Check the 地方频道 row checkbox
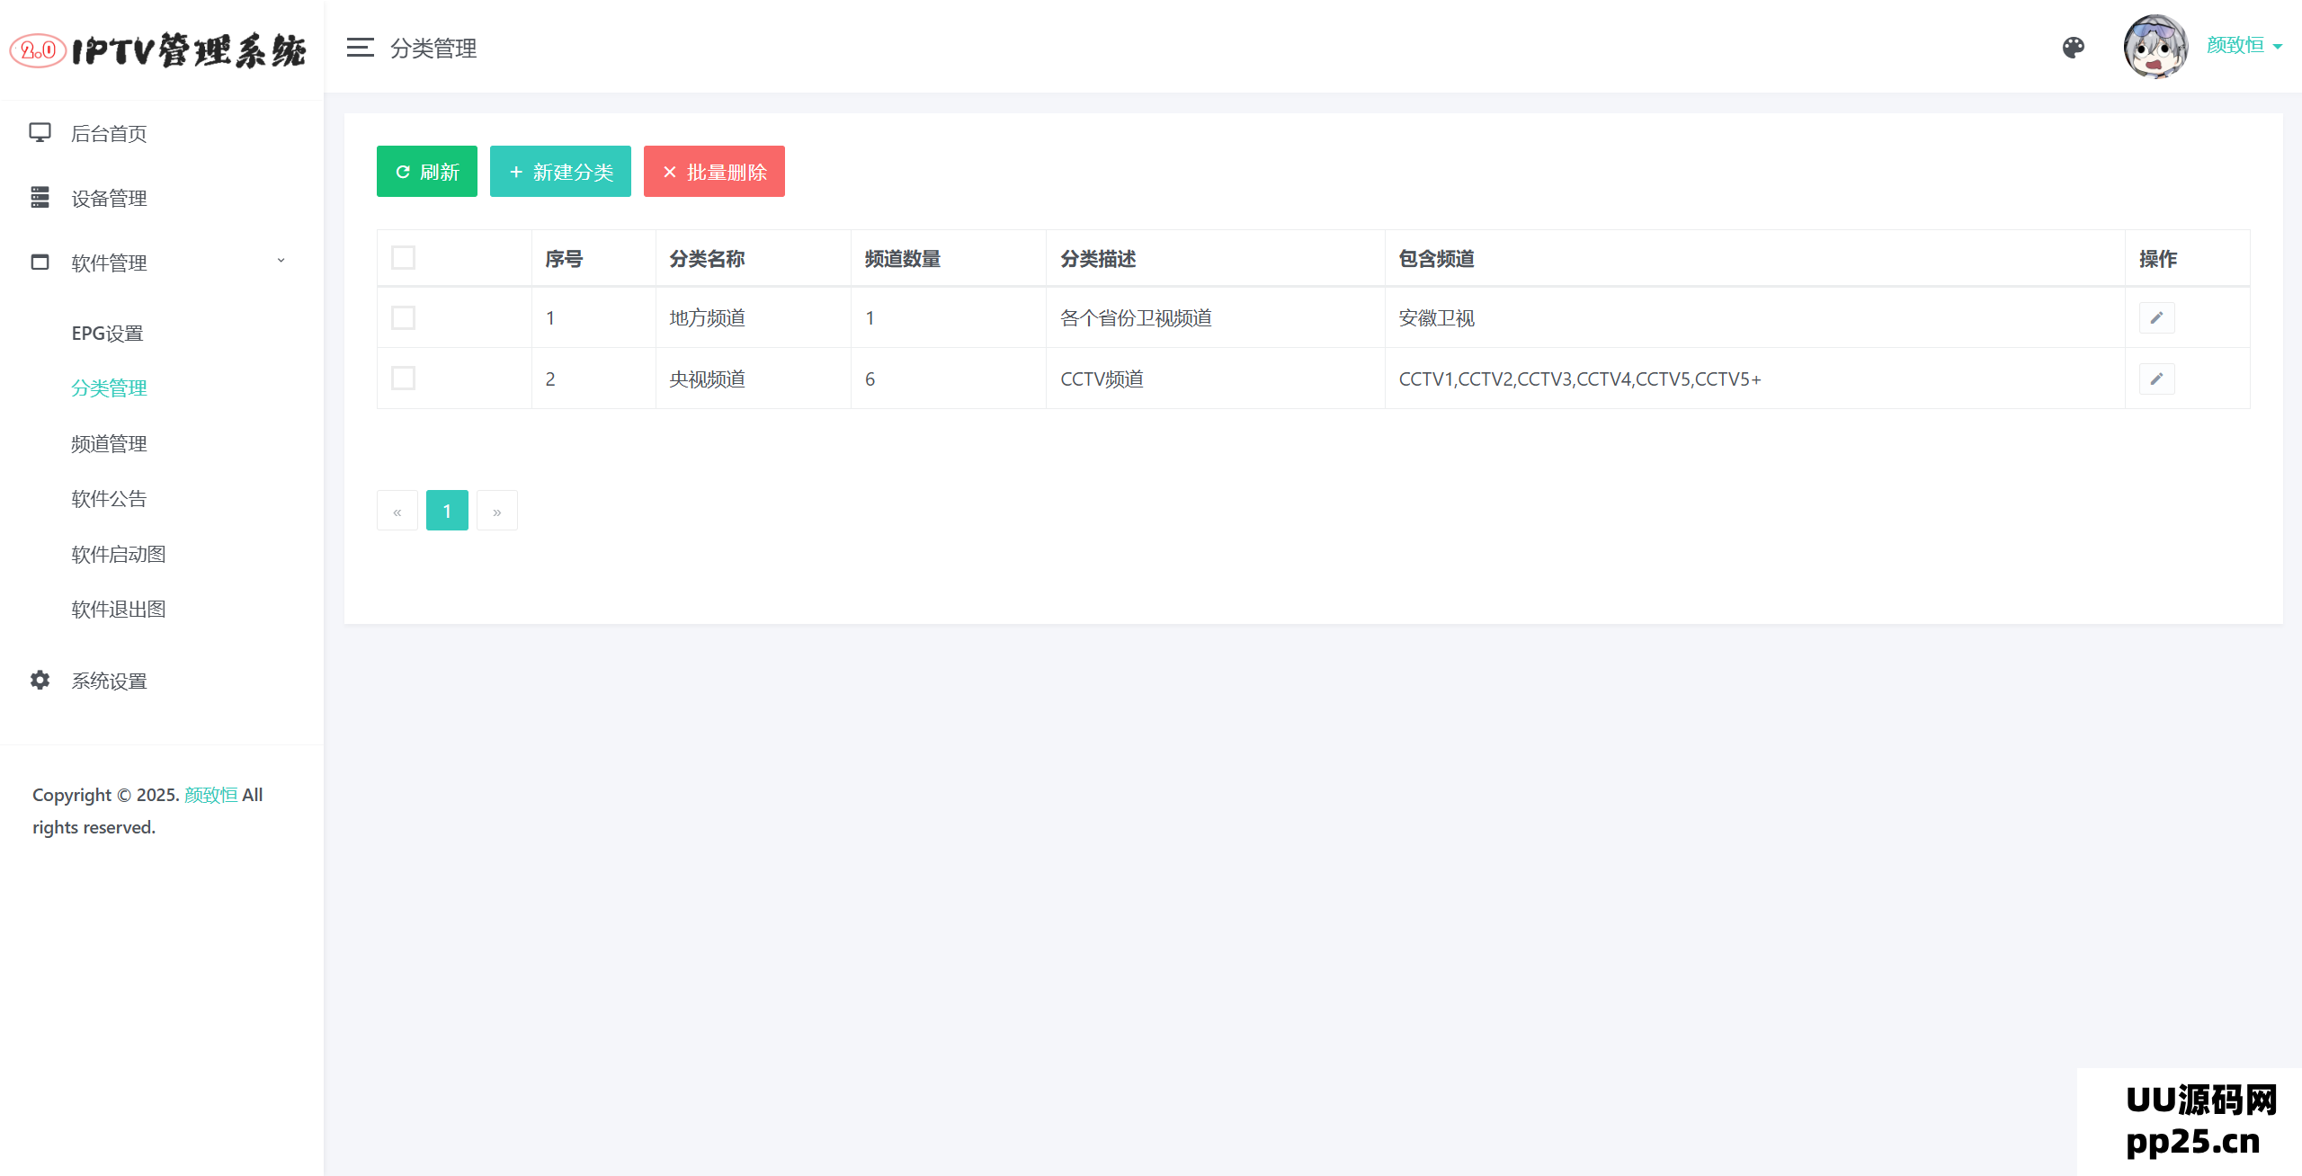 pos(403,318)
